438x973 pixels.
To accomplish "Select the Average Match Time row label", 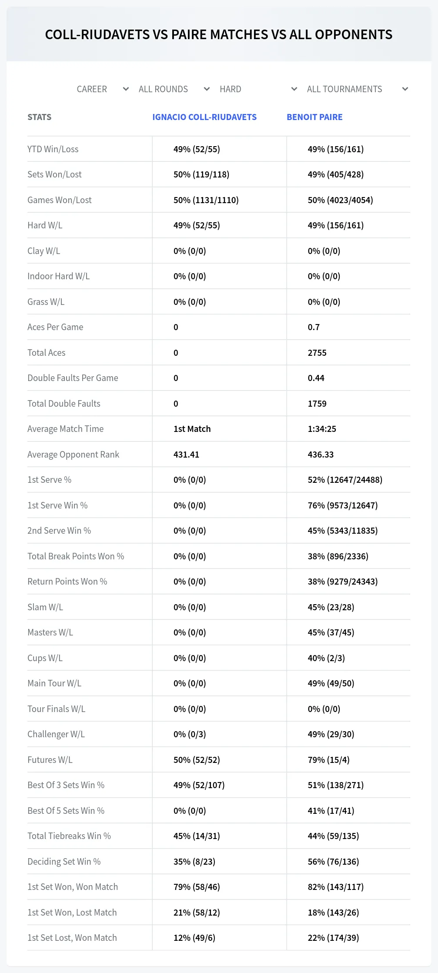I will 66,429.
